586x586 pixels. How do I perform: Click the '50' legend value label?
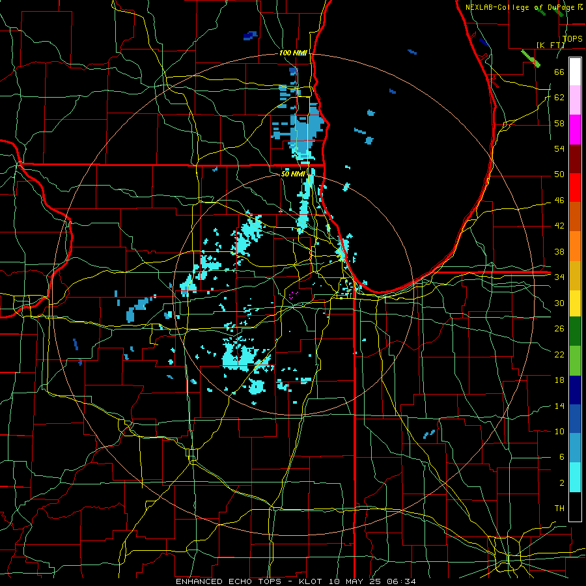(x=559, y=174)
